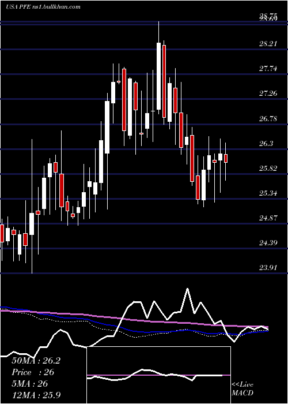Click the last red candlestick on the right

click(x=226, y=158)
